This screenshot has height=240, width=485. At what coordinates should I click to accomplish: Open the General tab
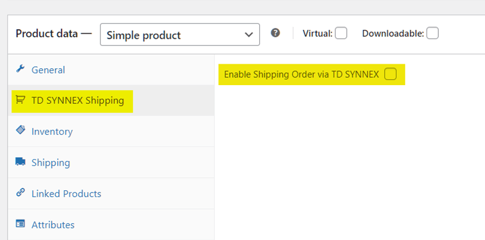click(x=48, y=70)
